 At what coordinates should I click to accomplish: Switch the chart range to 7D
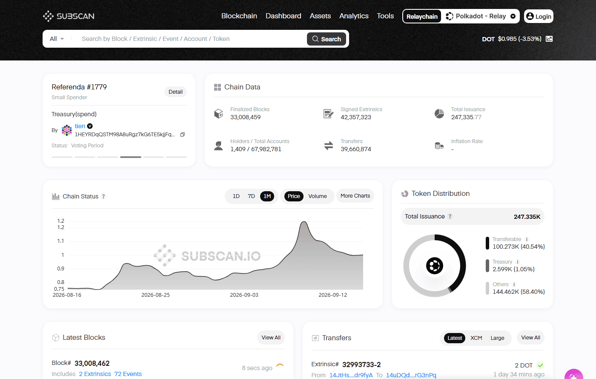pos(252,196)
